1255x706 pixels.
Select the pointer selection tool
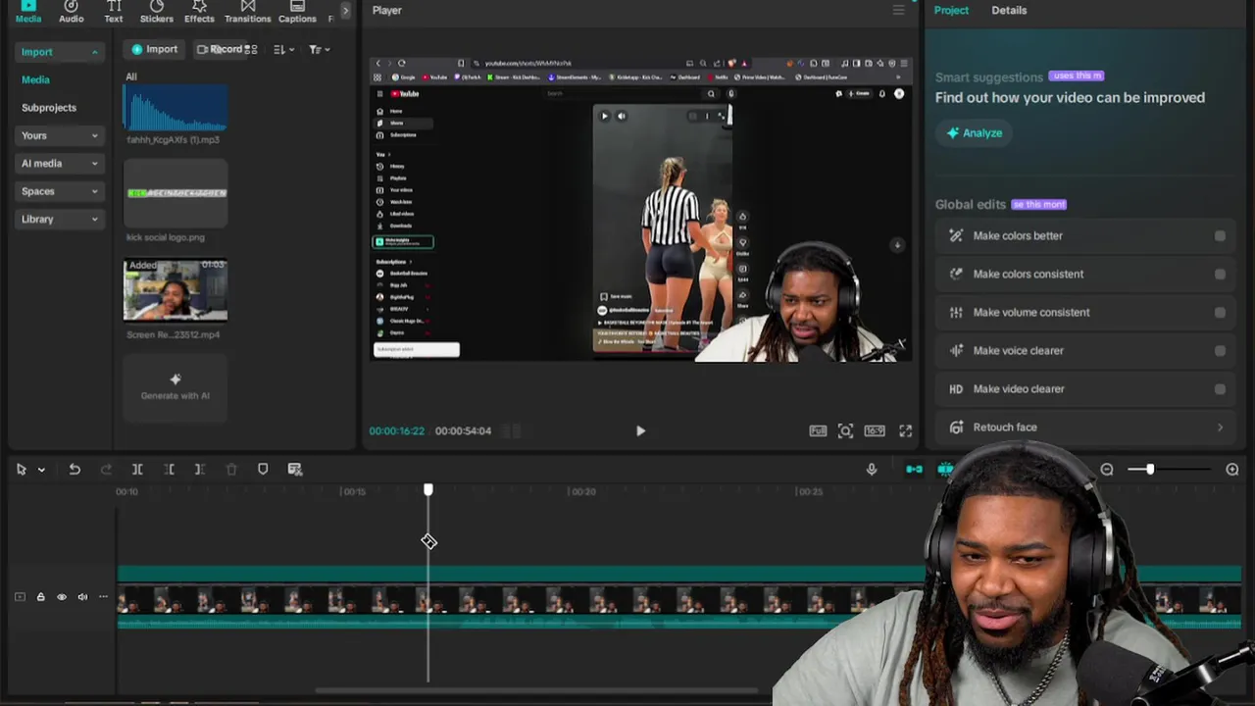coord(21,470)
